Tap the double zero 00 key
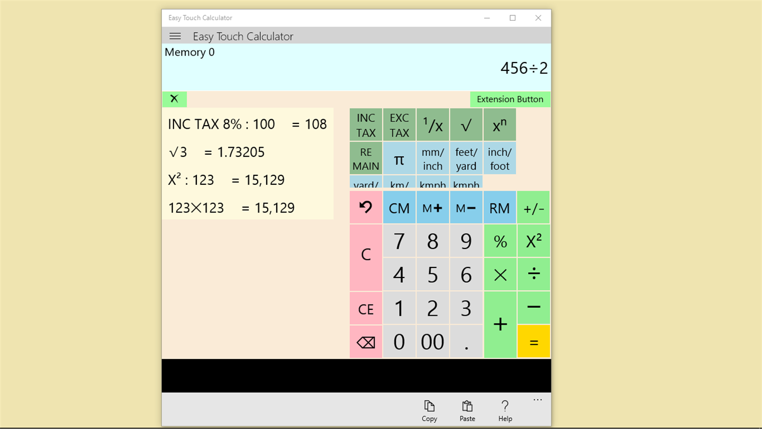This screenshot has width=762, height=429. click(433, 342)
